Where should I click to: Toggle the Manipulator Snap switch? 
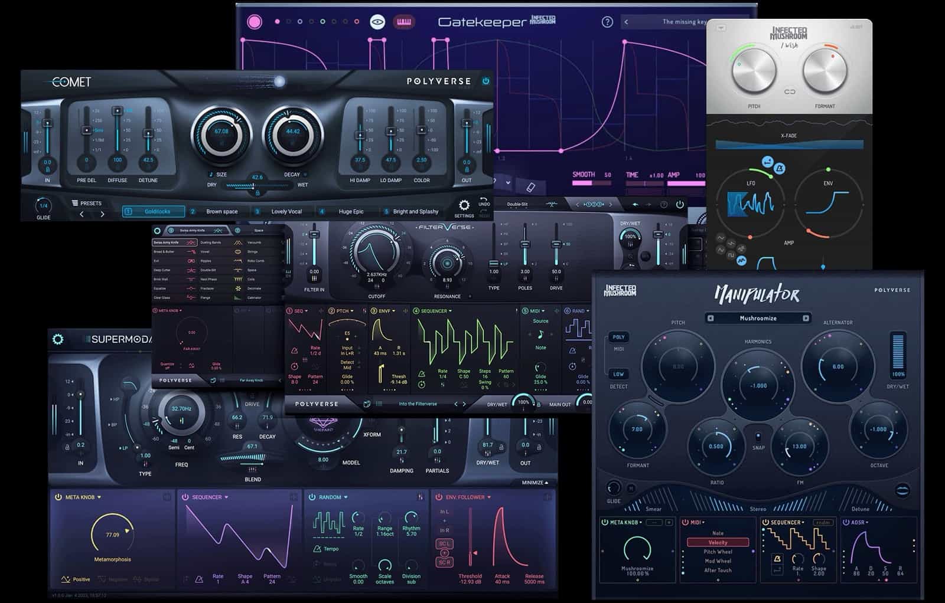coord(758,437)
